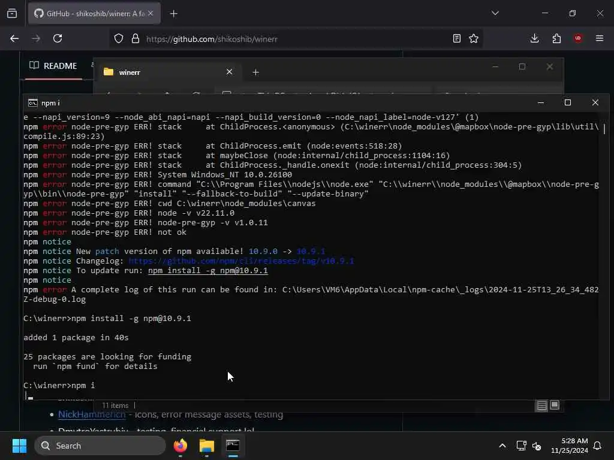Open Firefox downloads panel
Viewport: 614px width, 460px height.
[534, 38]
